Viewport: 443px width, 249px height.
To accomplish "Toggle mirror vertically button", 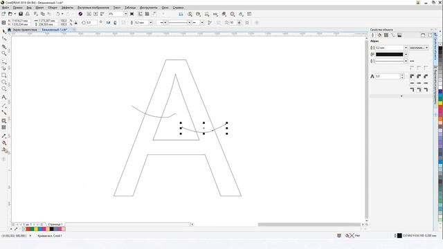I will point(115,23).
